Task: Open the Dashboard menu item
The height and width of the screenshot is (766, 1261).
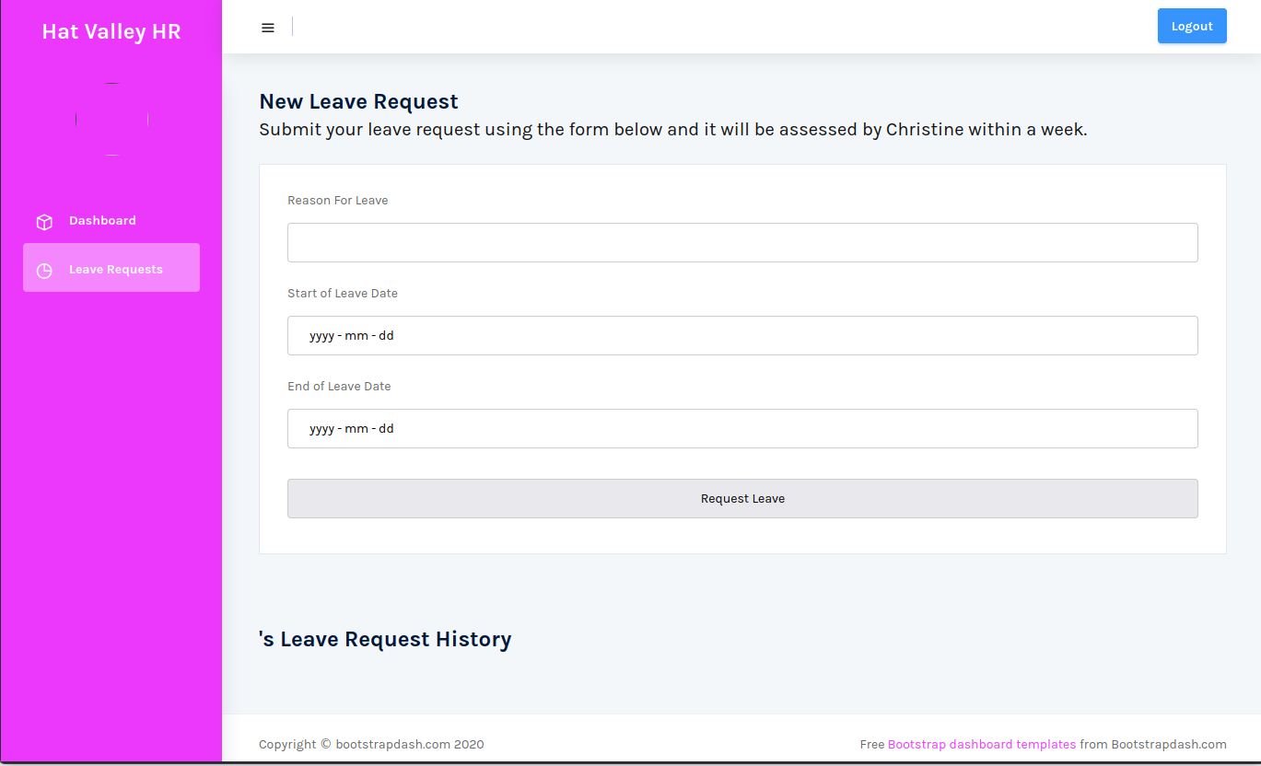Action: (102, 221)
